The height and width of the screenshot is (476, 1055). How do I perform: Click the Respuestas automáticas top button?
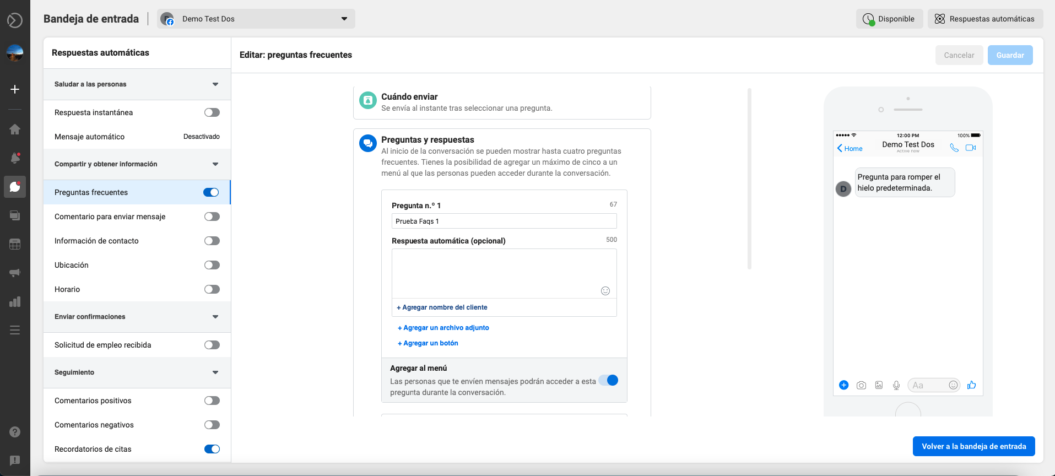coord(985,19)
